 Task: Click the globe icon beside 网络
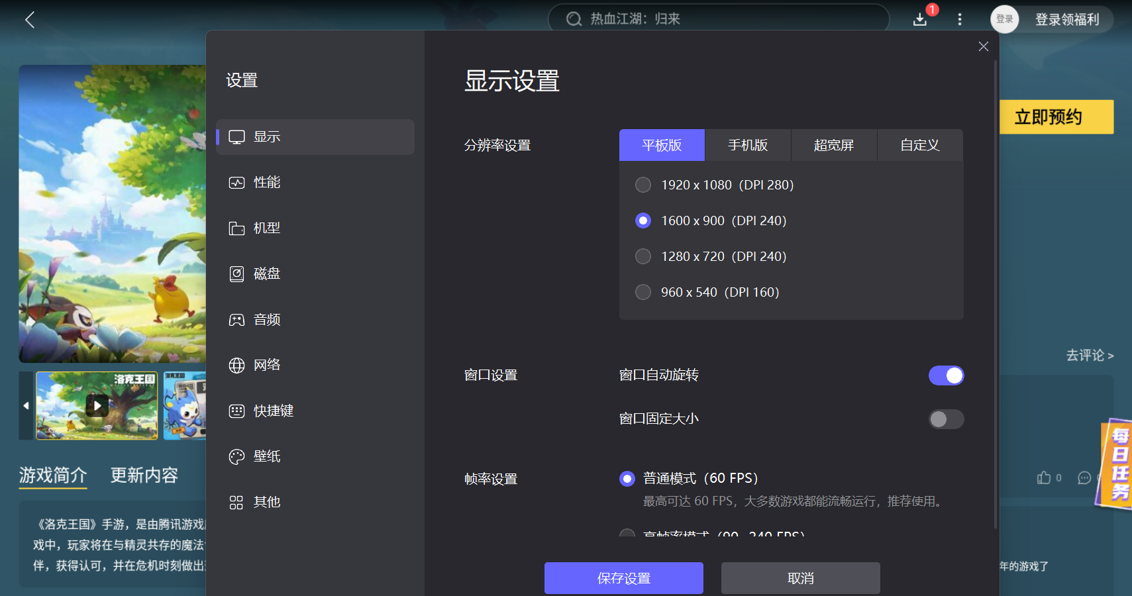[236, 366]
